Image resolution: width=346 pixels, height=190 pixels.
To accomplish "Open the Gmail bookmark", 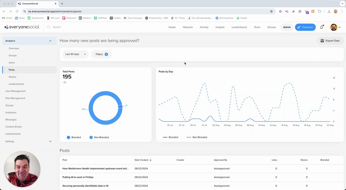I will tap(7, 18).
